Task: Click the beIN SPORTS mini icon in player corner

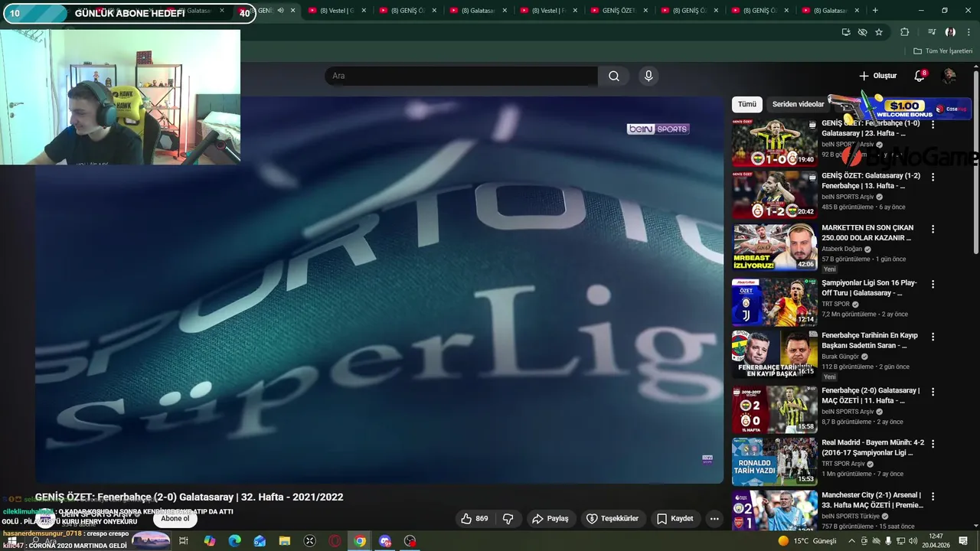Action: [707, 459]
